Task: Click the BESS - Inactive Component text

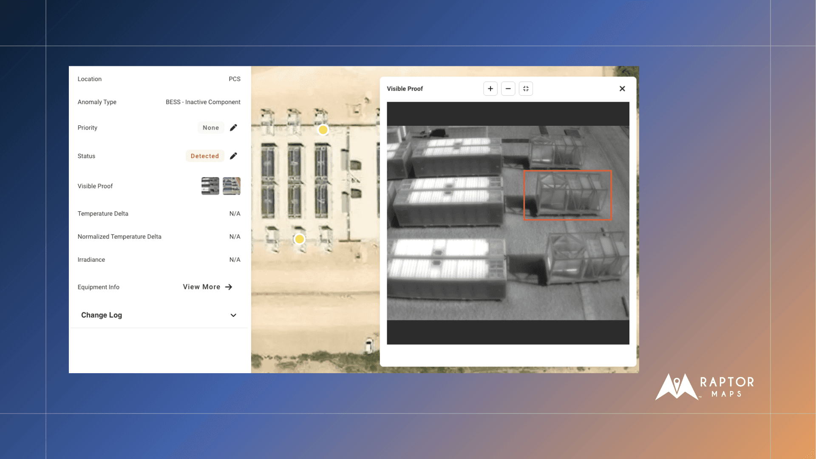Action: tap(203, 102)
